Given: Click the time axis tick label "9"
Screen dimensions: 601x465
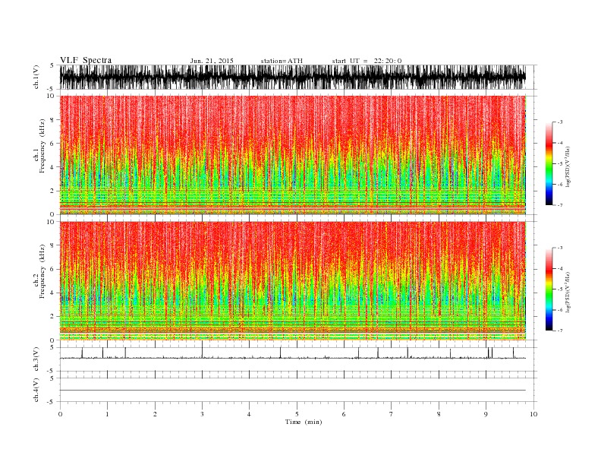Looking at the screenshot, I should (x=486, y=414).
